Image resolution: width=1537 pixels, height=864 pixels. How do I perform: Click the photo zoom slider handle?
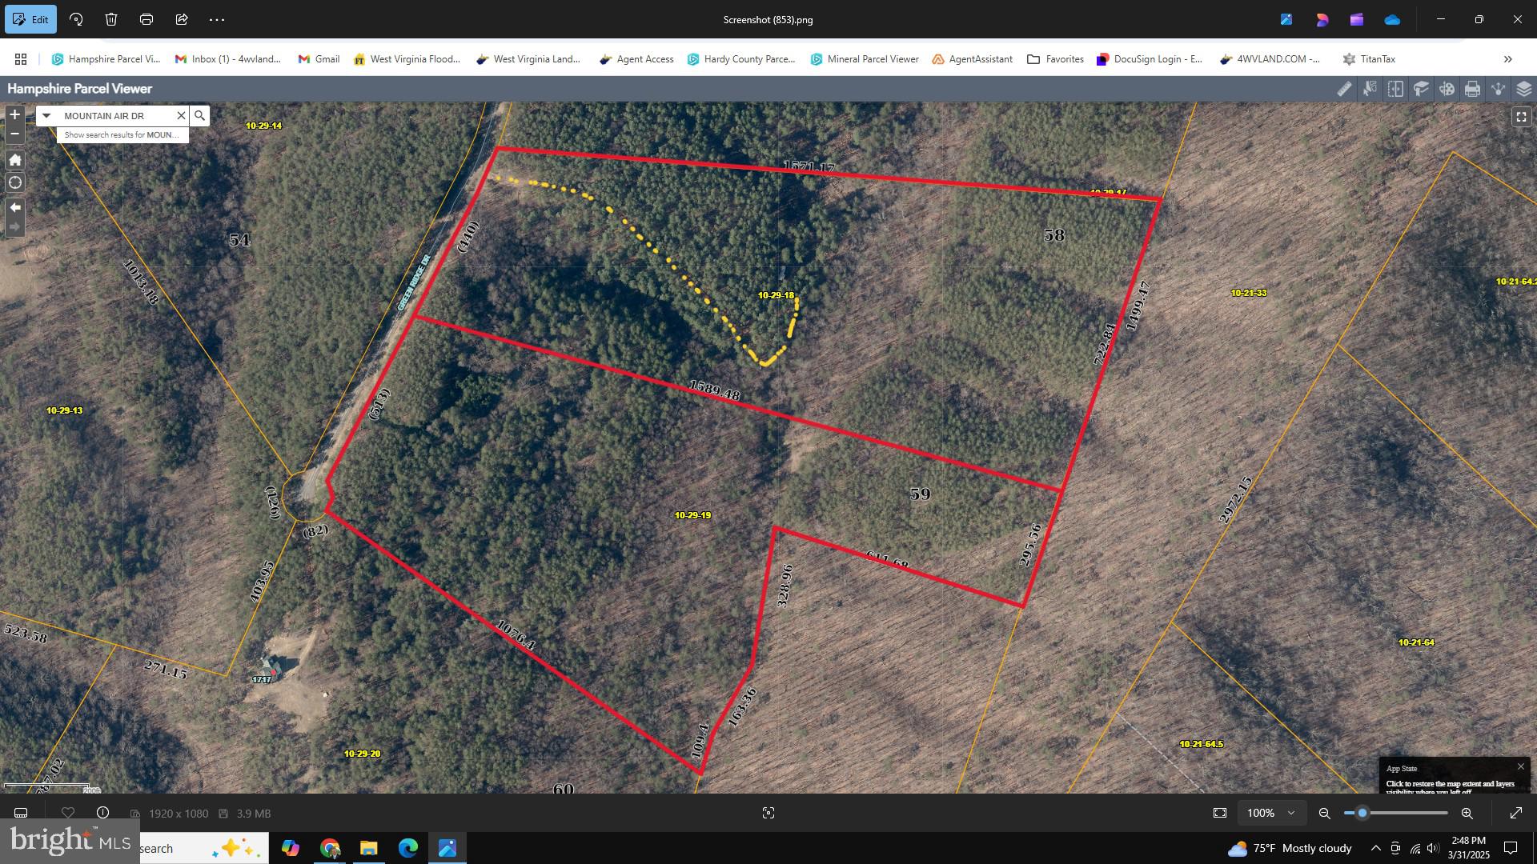coord(1362,813)
